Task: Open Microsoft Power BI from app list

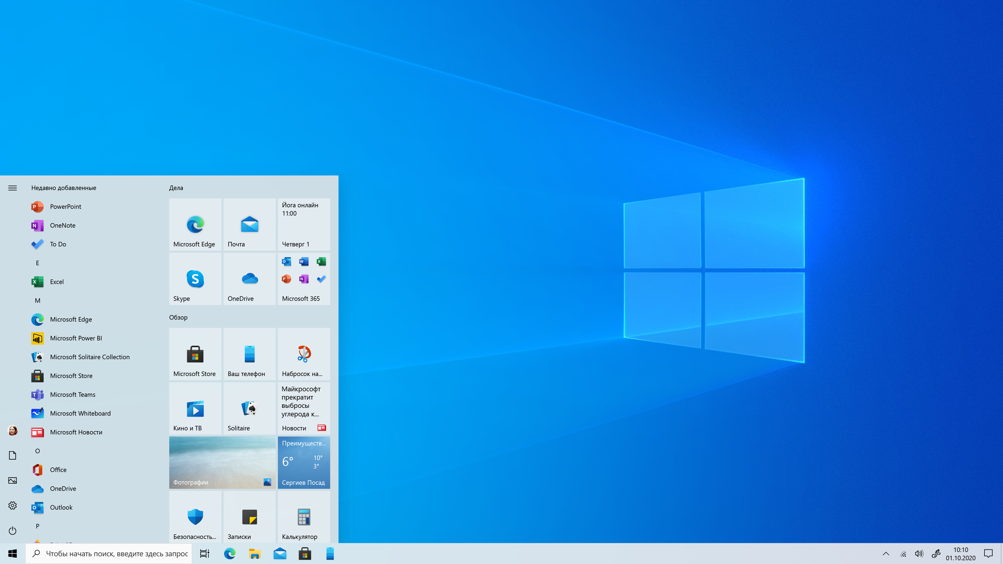Action: (76, 338)
